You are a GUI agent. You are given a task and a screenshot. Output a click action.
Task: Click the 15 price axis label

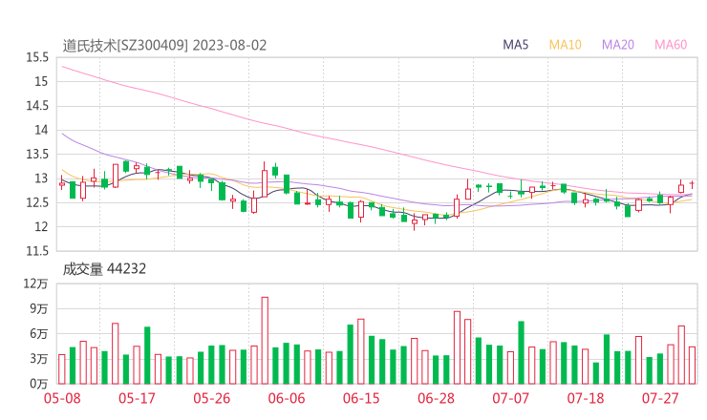41,81
